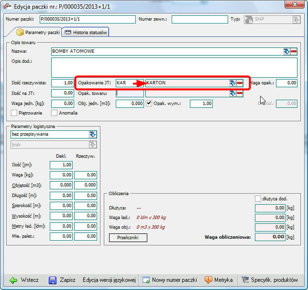Open Edycja wersji językowej
Viewport: 308px width, 290px height.
(x=109, y=280)
